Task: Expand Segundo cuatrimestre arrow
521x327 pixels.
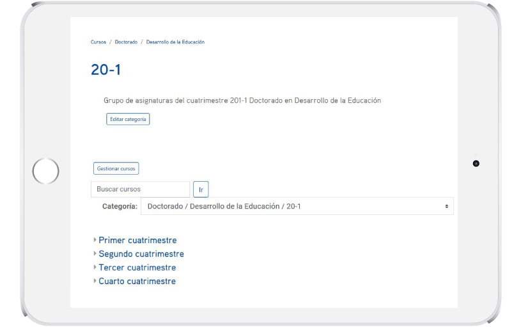Action: pyautogui.click(x=95, y=253)
